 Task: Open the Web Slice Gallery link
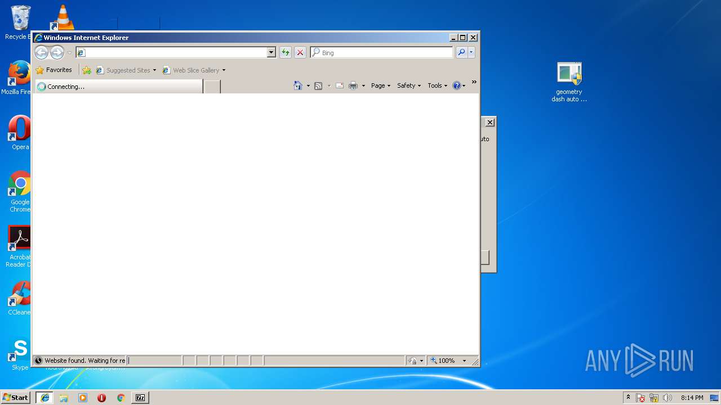pyautogui.click(x=191, y=70)
